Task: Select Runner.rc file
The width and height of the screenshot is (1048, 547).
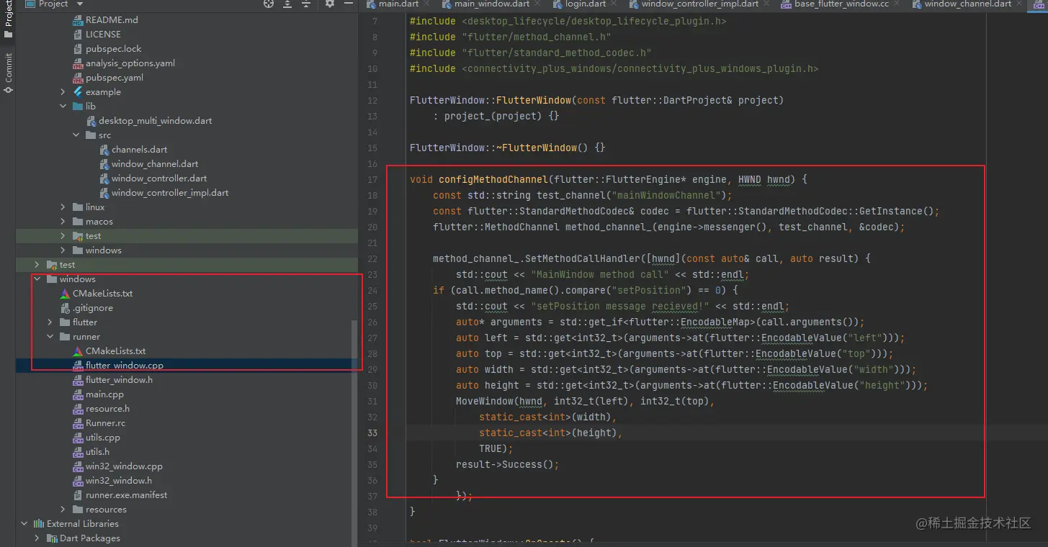Action: (x=105, y=423)
